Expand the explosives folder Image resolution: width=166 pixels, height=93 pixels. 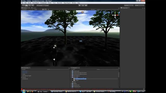click(71, 85)
